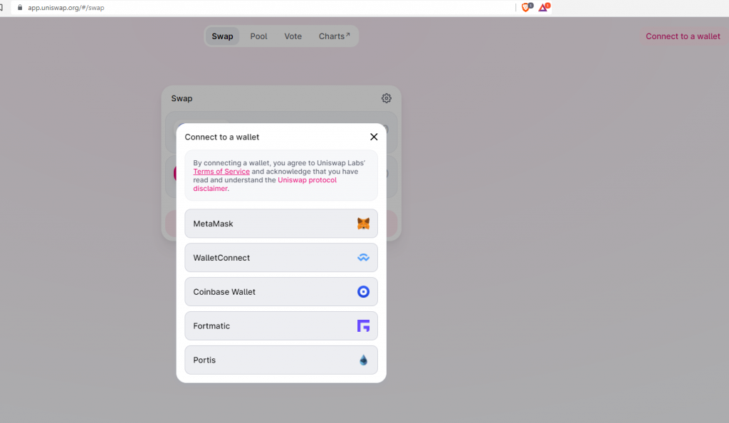Open the Charts external link tab

[x=335, y=36]
